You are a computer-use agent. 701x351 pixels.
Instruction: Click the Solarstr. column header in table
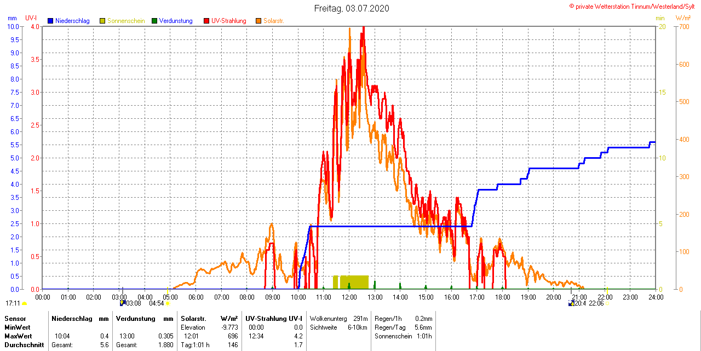pyautogui.click(x=193, y=318)
